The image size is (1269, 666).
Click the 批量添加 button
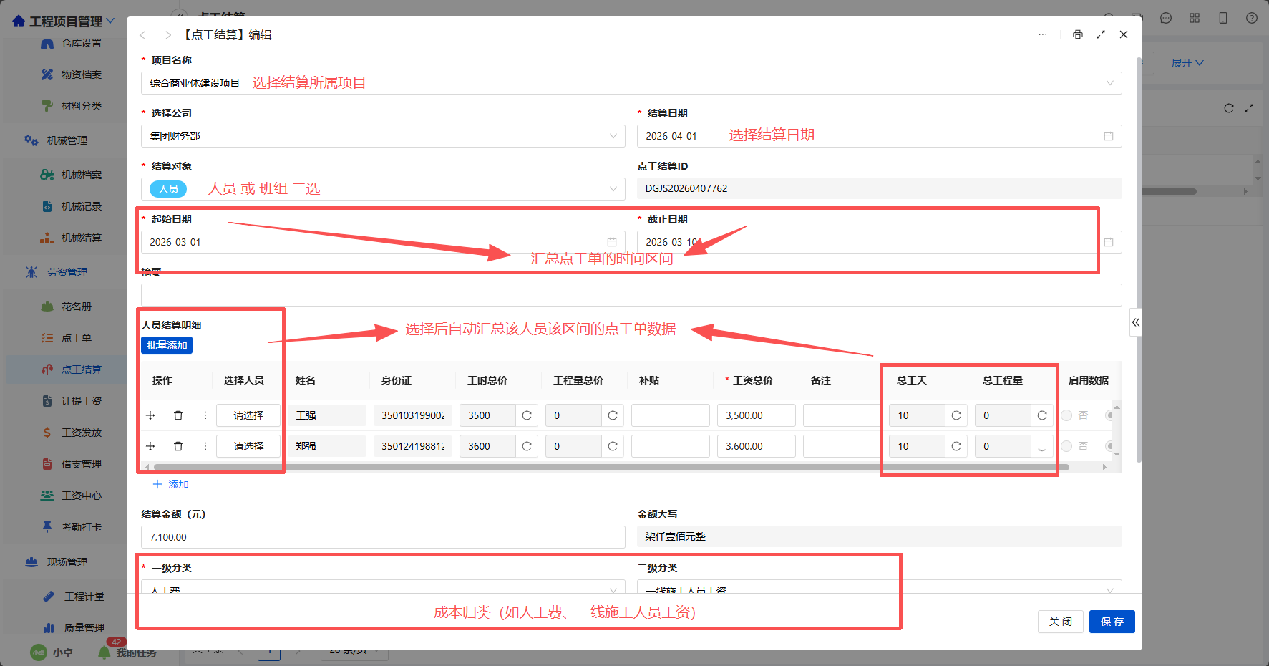coord(167,345)
